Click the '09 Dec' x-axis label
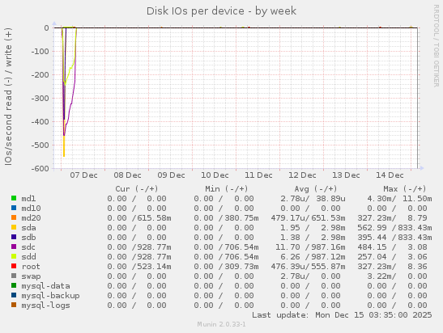Screen dimensions: 443x333 click(171, 175)
